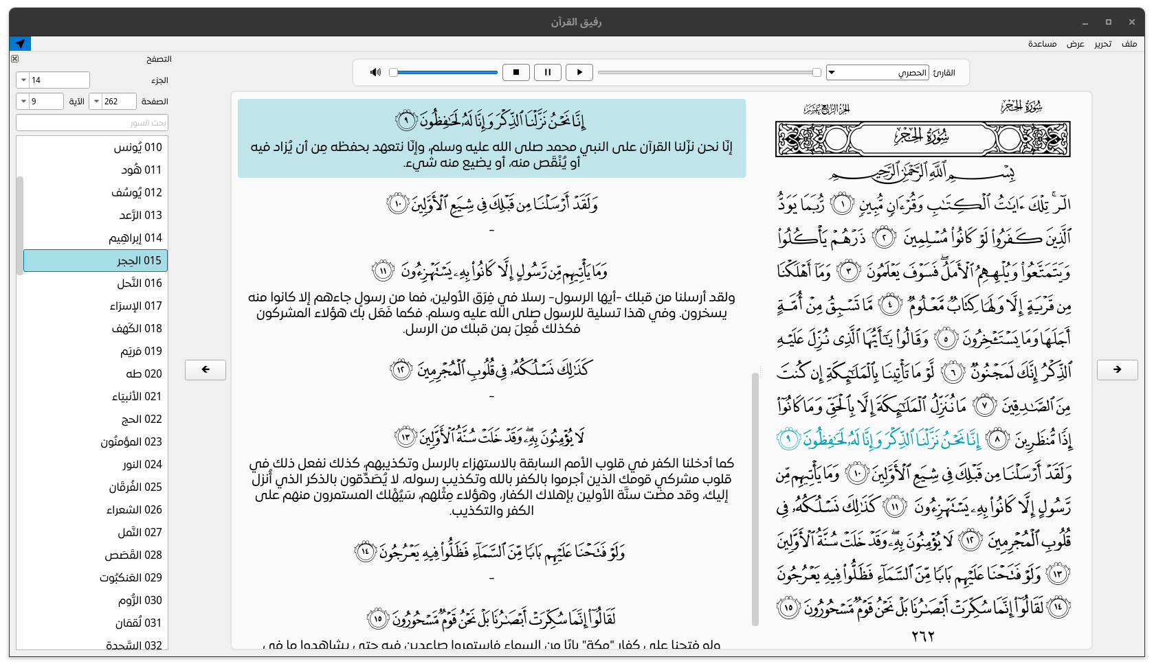Screen dimensions: 1154x668
Task: Select surah 024 النور in list
Action: [x=96, y=464]
